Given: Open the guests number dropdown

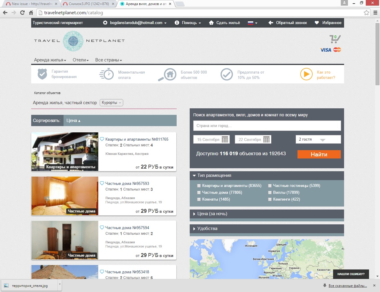Looking at the screenshot, I should (x=318, y=139).
